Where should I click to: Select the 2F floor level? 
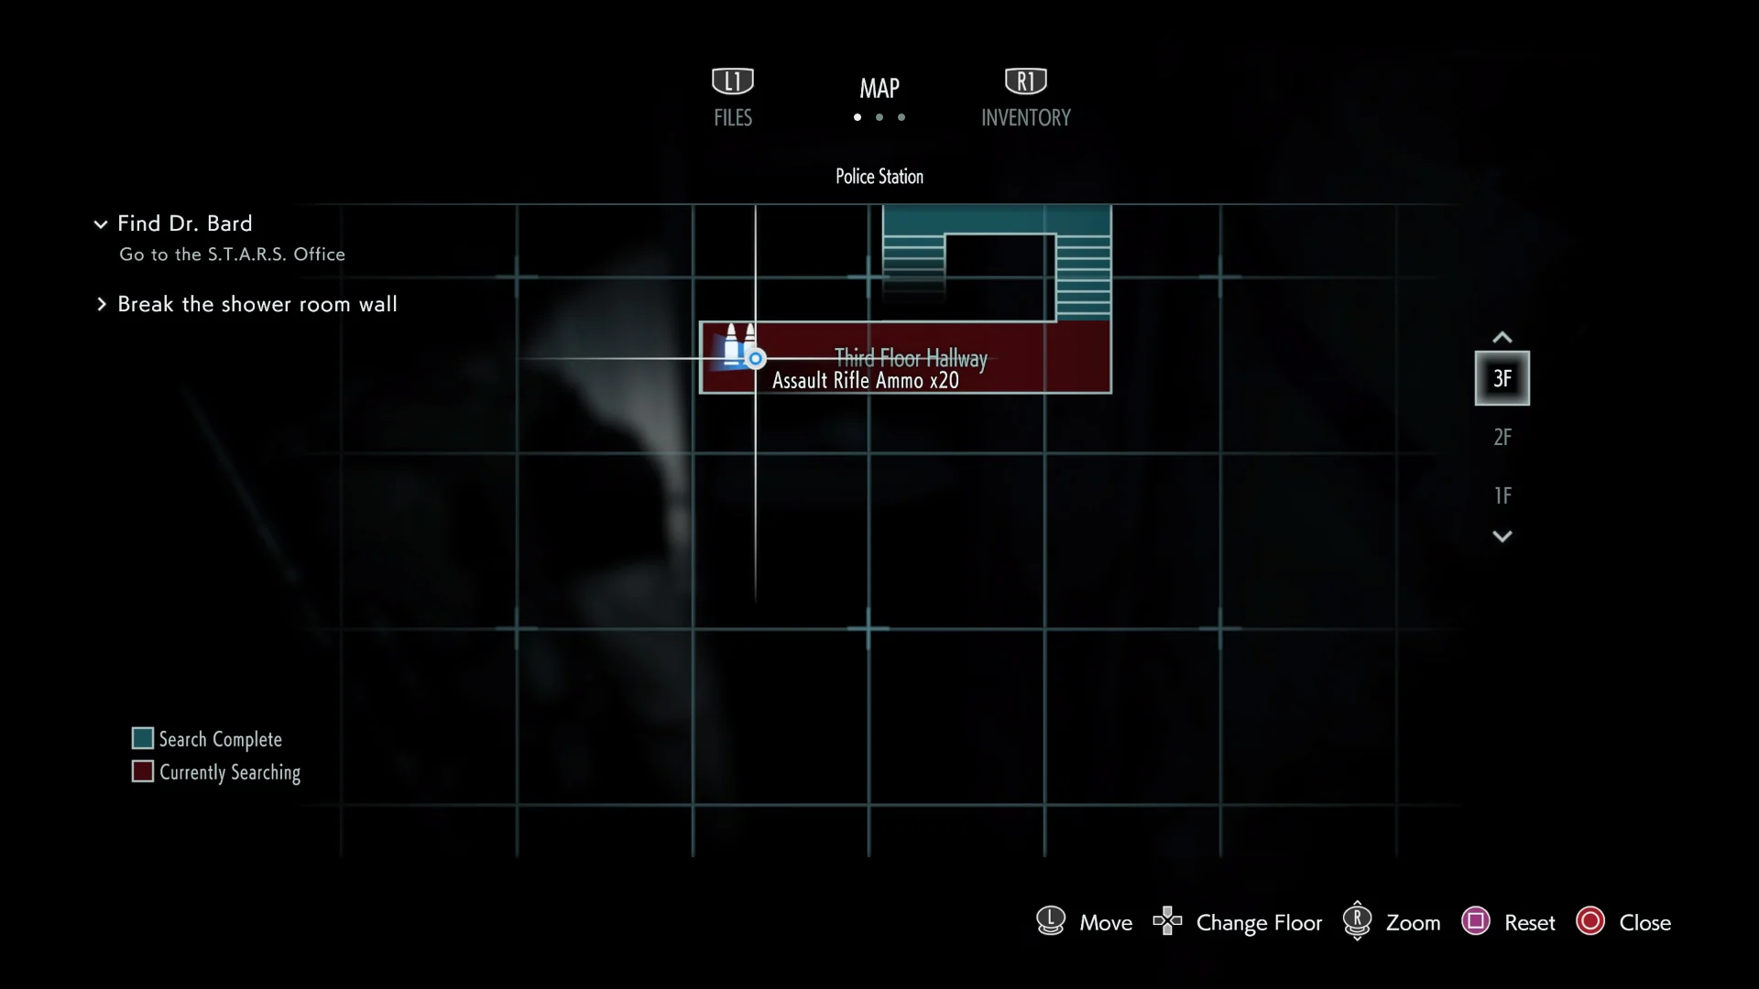pos(1502,436)
